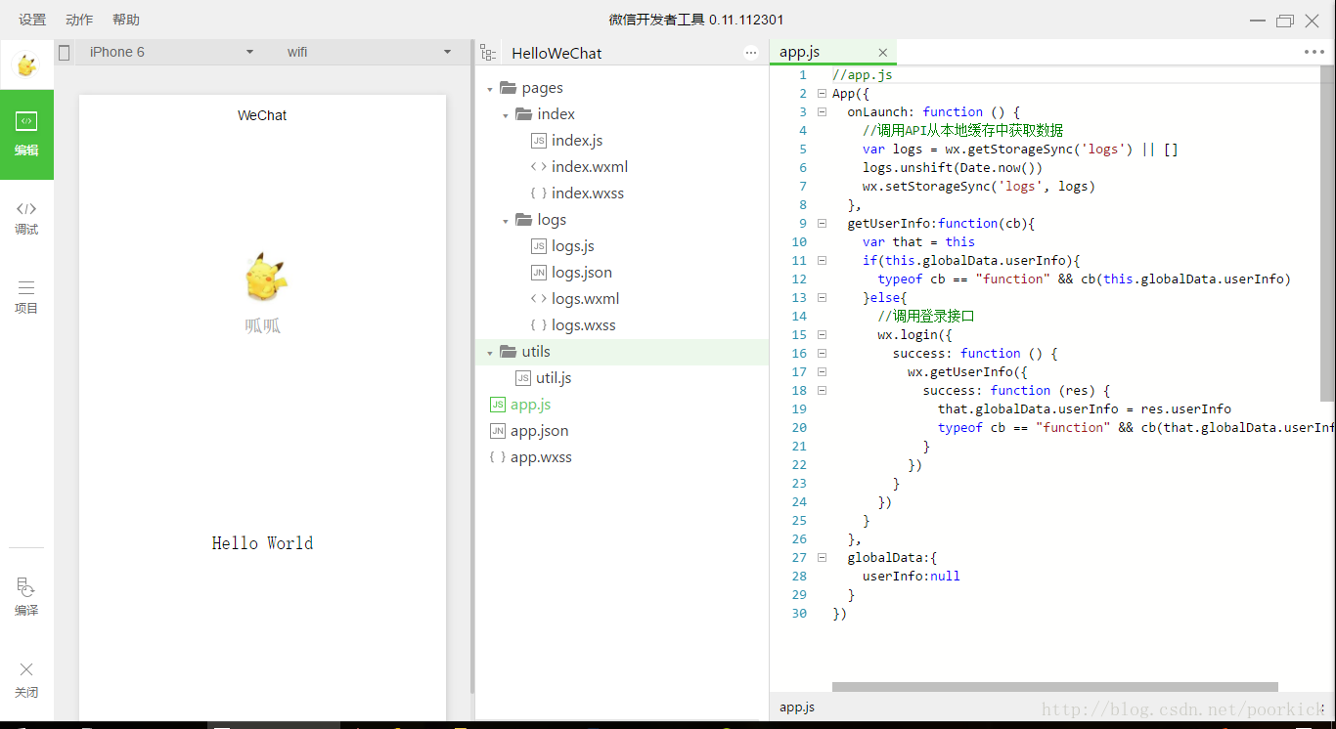Open the 设置 settings menu
The width and height of the screenshot is (1336, 729).
[x=32, y=20]
